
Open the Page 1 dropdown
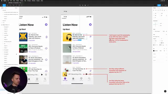(x=16, y=8)
